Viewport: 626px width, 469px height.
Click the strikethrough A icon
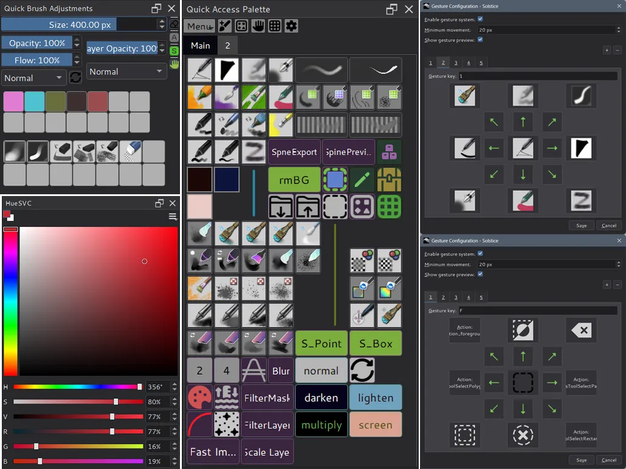click(x=253, y=370)
